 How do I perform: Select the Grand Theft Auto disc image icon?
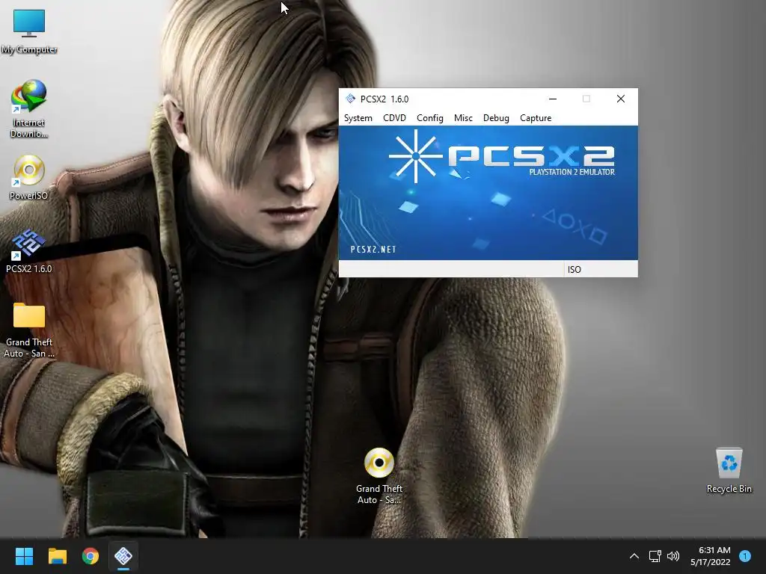coord(379,476)
